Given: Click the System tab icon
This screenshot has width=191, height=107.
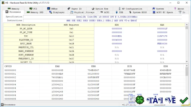Looking at the screenshot, I should 153,9.
